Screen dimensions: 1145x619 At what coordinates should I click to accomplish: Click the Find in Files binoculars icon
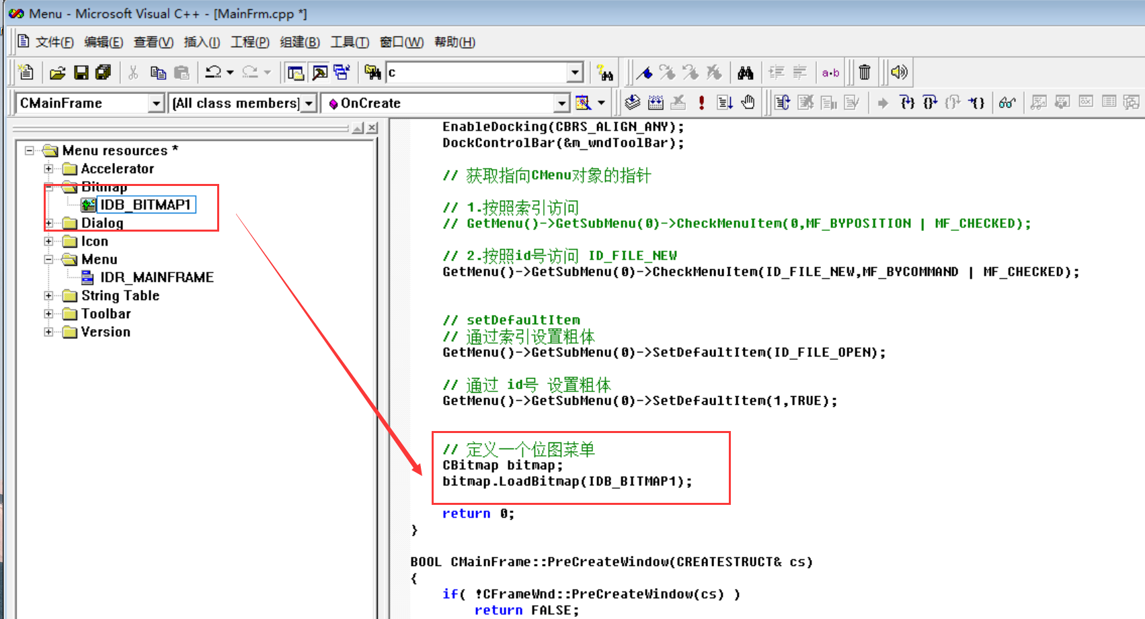click(372, 73)
